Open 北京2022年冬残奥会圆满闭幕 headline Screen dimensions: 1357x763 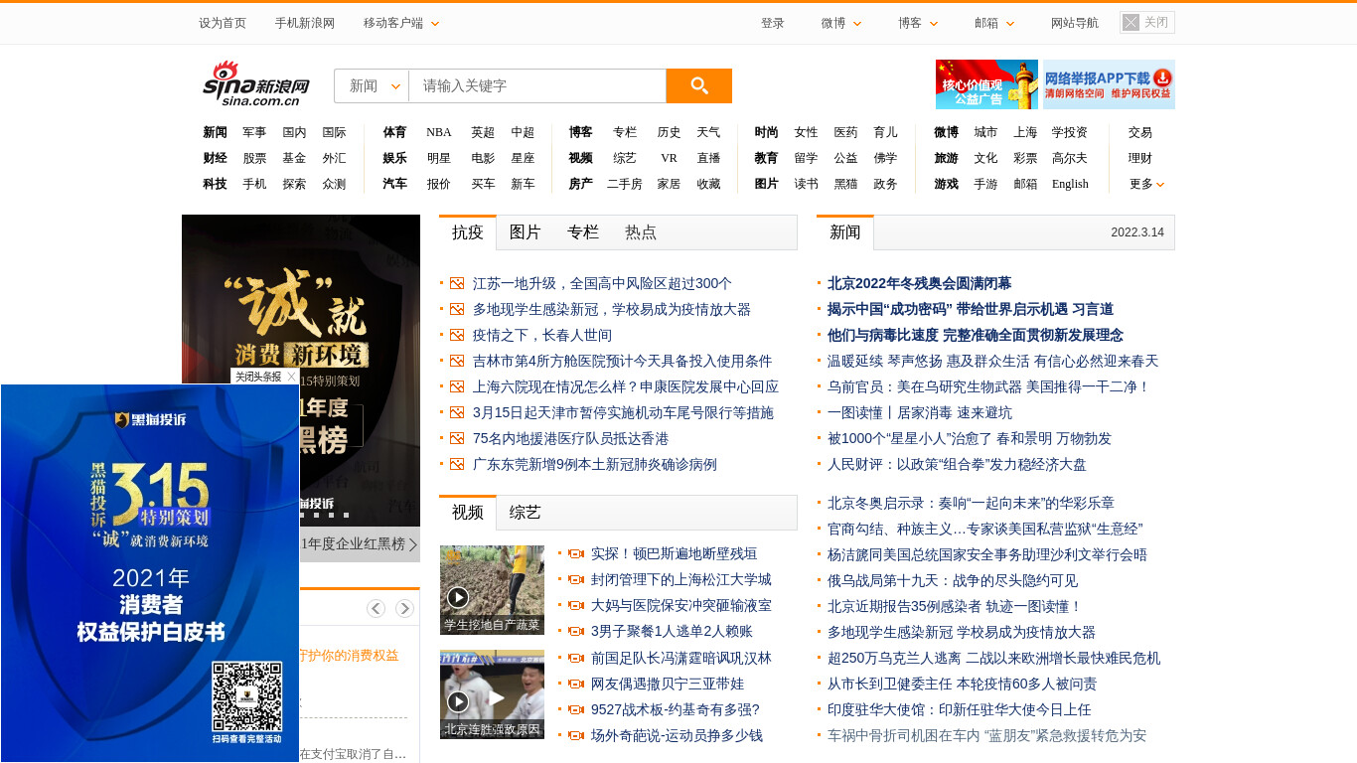920,283
